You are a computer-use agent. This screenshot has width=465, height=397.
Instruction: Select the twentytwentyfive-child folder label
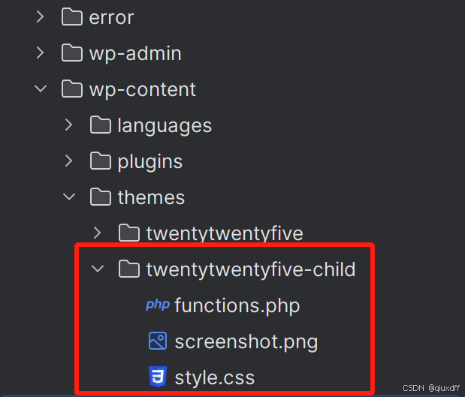click(251, 270)
